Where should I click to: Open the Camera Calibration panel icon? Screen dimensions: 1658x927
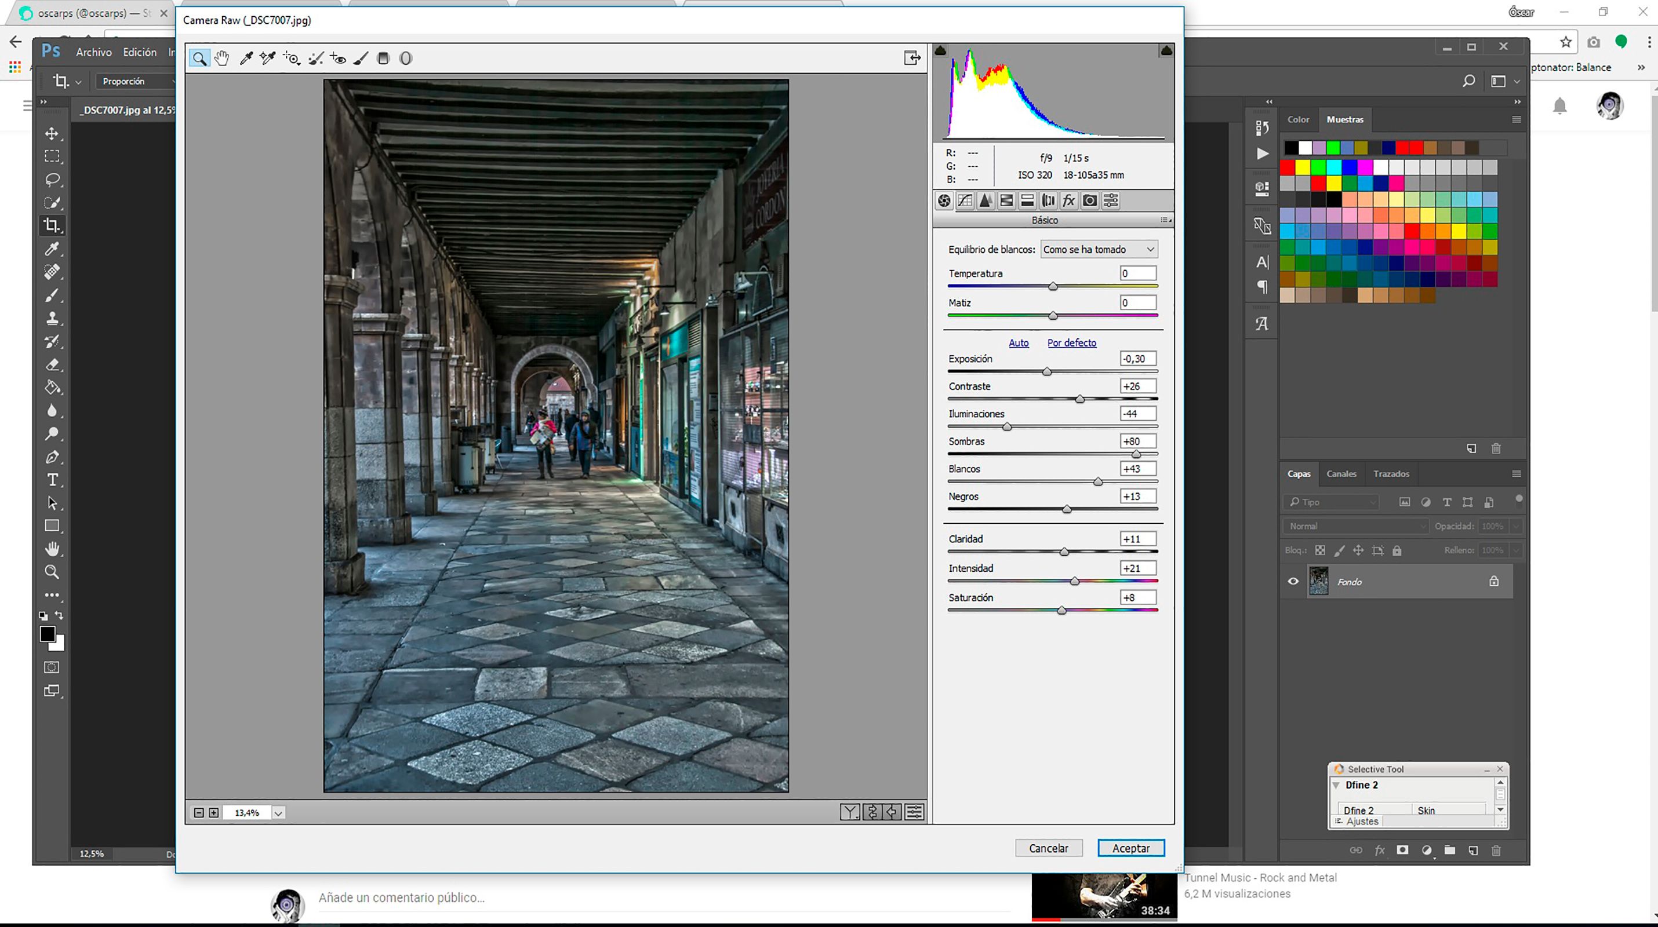[1090, 200]
